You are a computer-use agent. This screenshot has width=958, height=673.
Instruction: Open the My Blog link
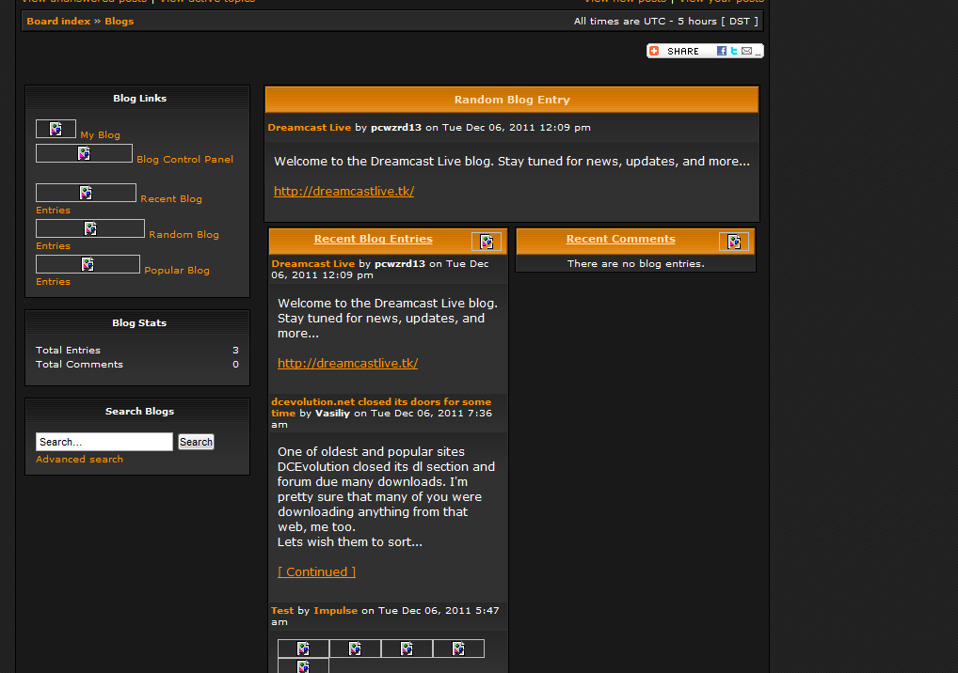[100, 134]
